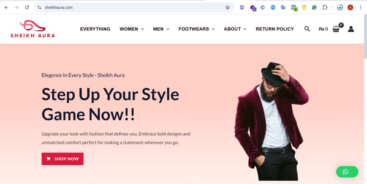Click the Sheikh Aura logo

33,29
